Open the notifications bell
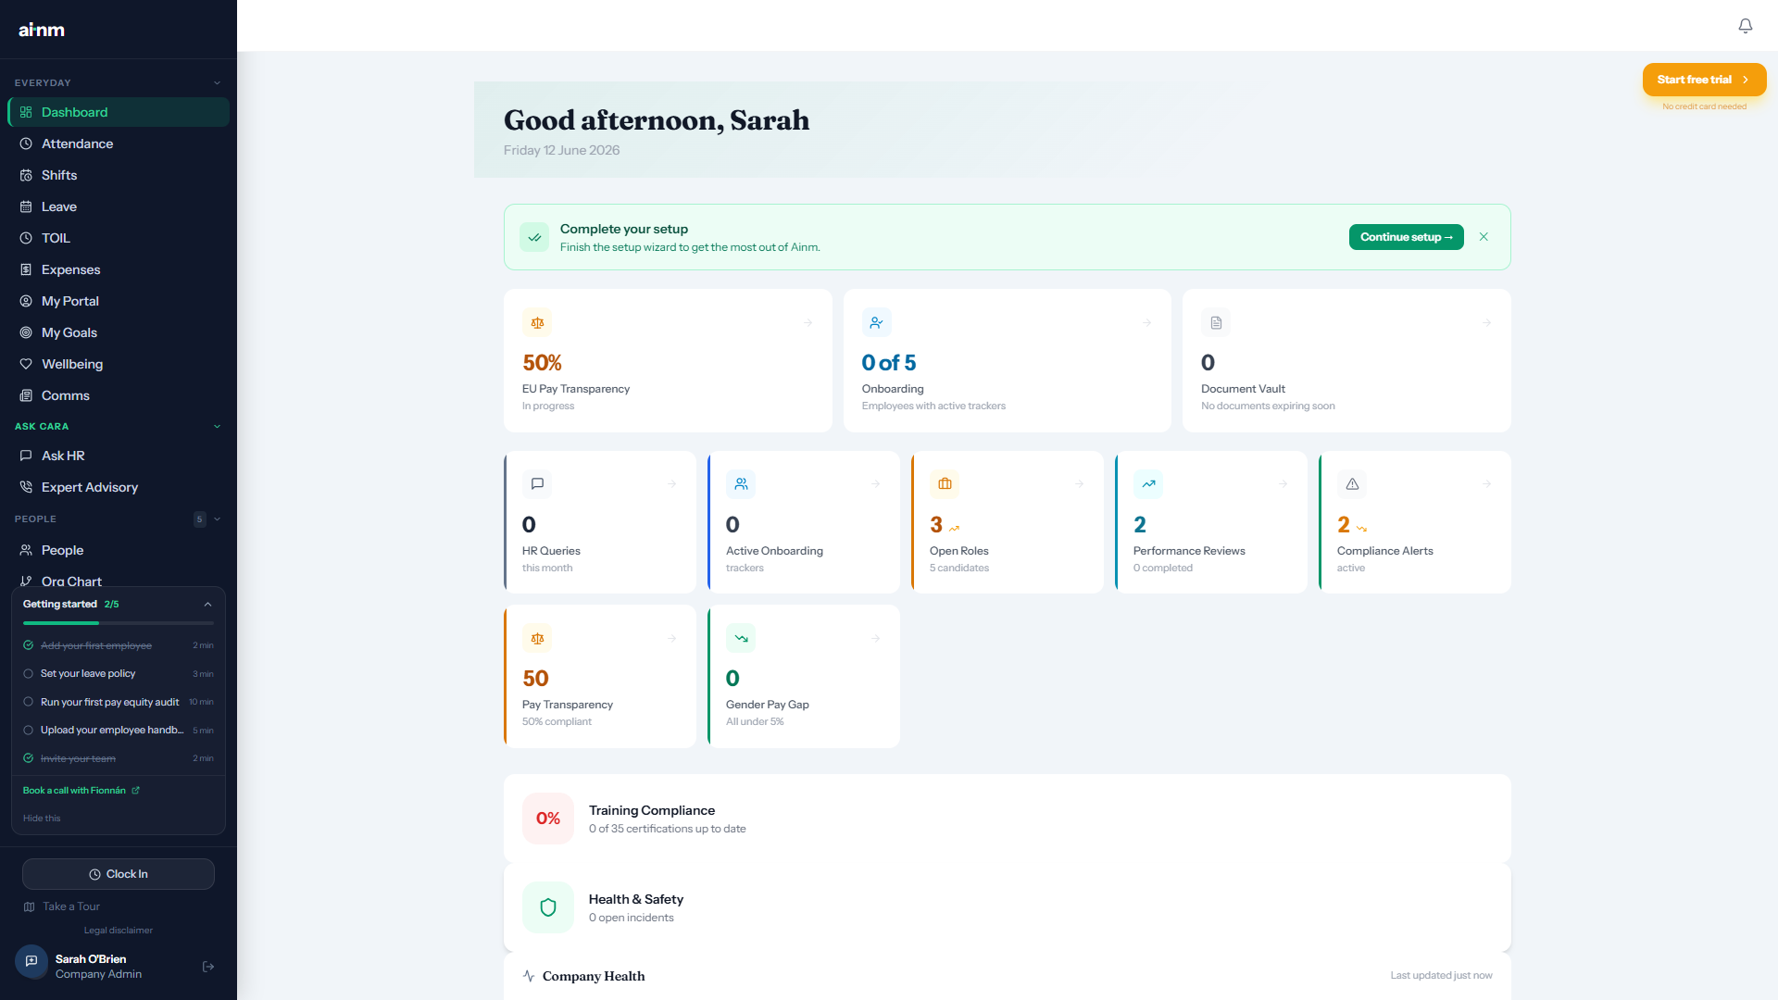The image size is (1778, 1000). point(1745,26)
